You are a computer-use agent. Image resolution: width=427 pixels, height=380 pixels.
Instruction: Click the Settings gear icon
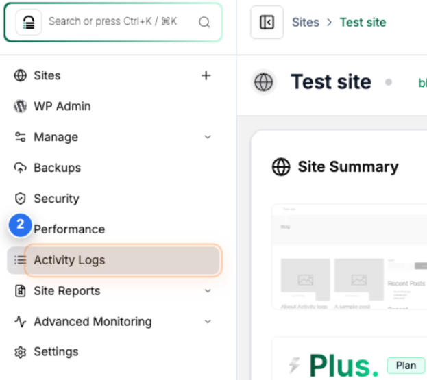click(21, 352)
